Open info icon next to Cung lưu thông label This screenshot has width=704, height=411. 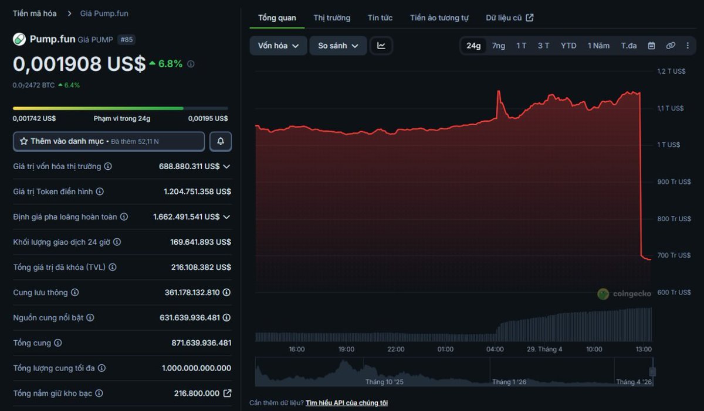75,292
